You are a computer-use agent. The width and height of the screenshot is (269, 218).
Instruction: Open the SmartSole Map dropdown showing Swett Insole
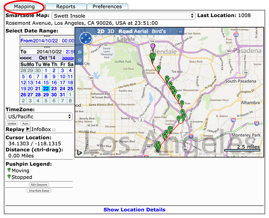(123, 16)
